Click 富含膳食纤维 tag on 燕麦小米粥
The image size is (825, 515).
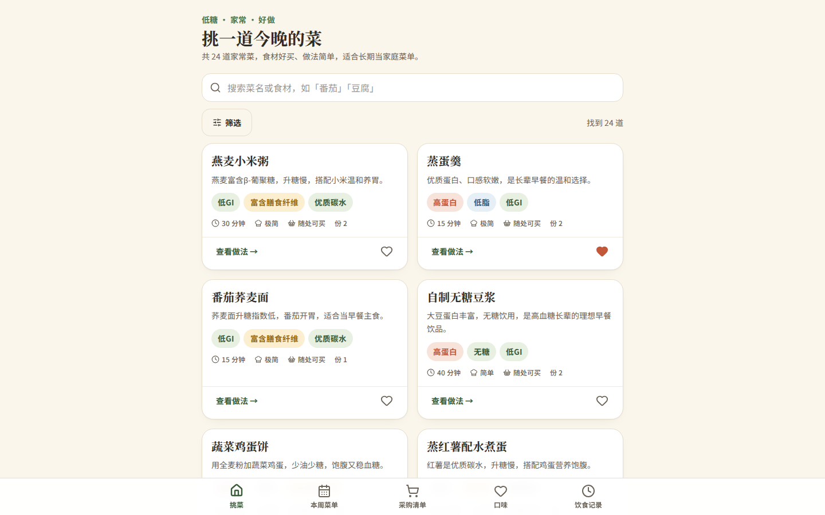(274, 203)
